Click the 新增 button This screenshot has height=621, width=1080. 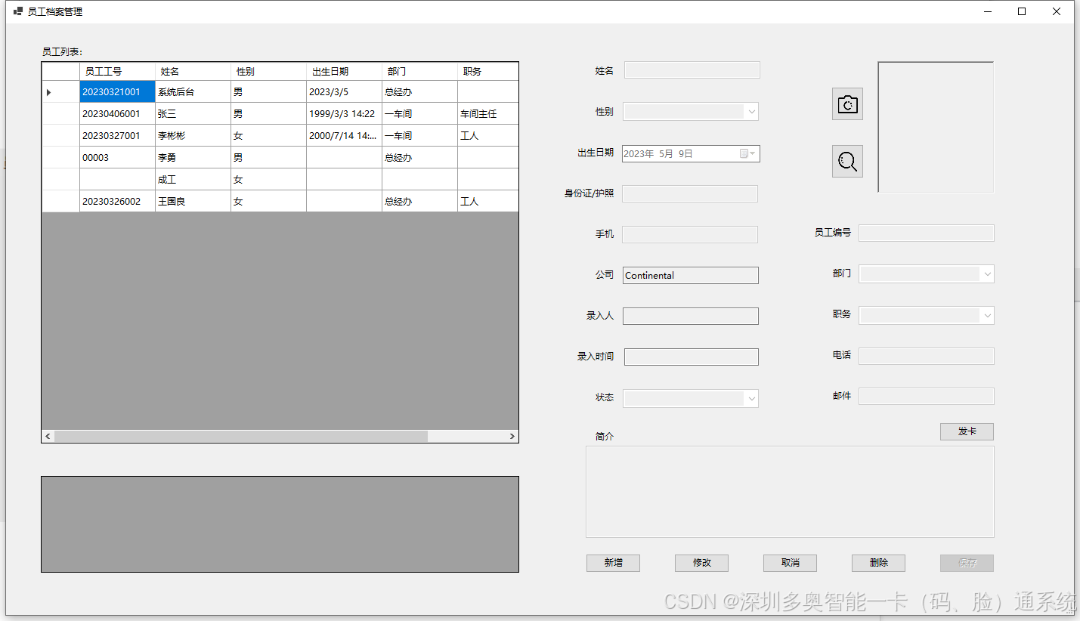(x=613, y=563)
